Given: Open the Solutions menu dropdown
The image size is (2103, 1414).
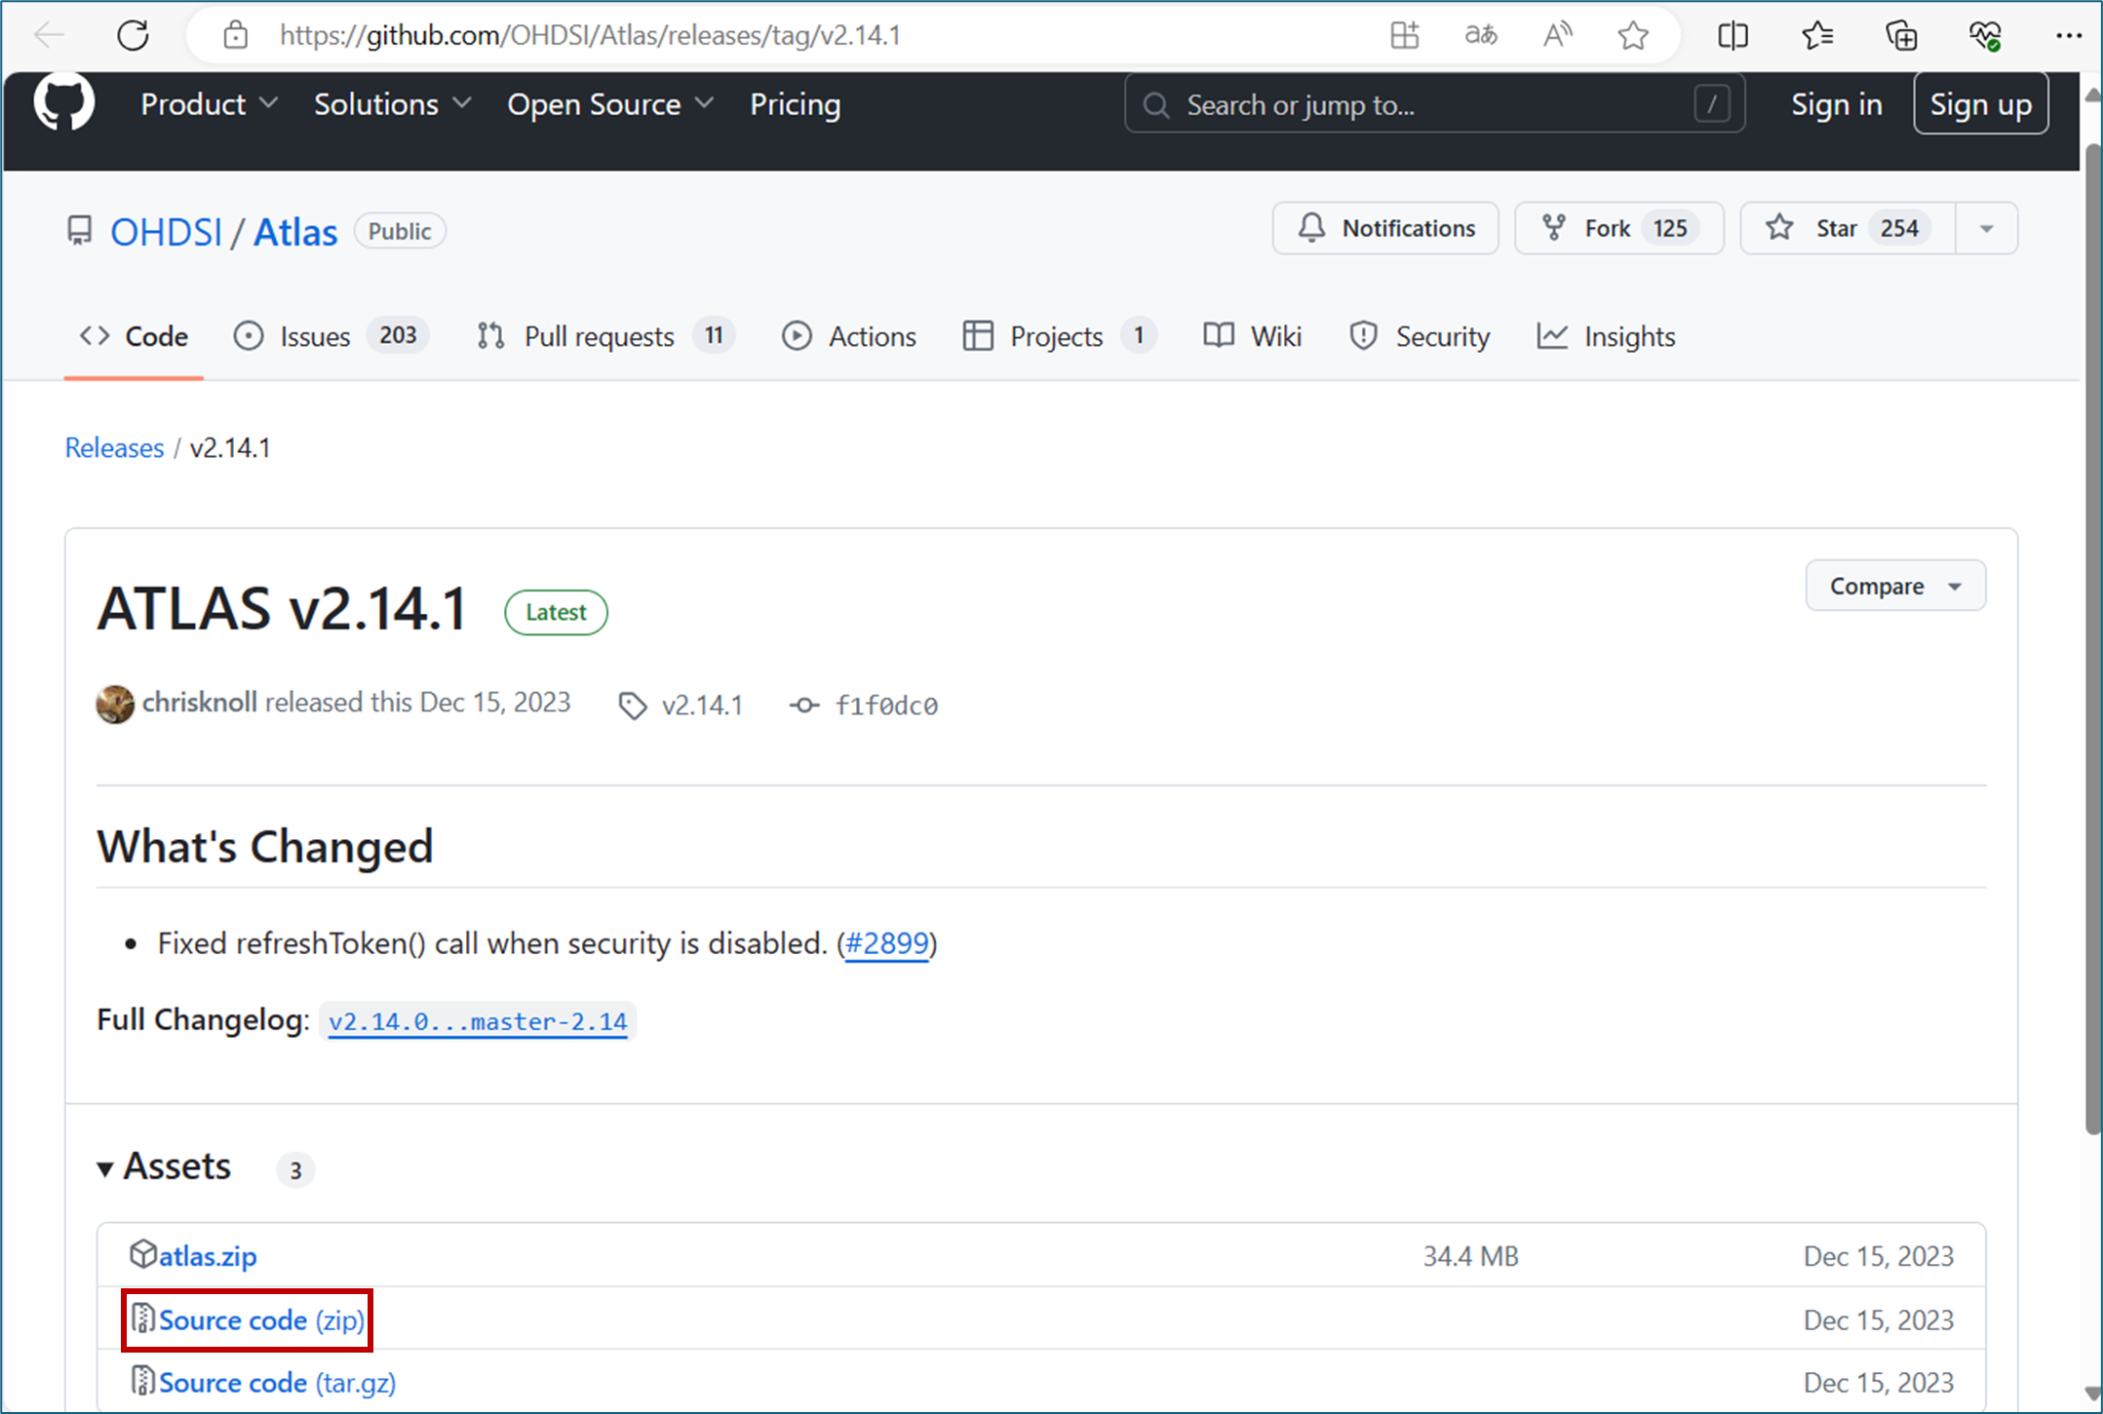Looking at the screenshot, I should coord(393,104).
